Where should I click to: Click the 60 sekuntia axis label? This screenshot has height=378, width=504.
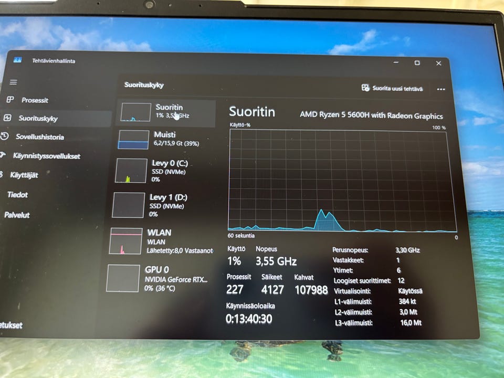coord(241,236)
